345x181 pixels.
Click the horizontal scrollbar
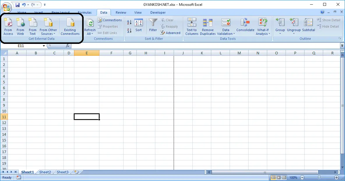265,172
